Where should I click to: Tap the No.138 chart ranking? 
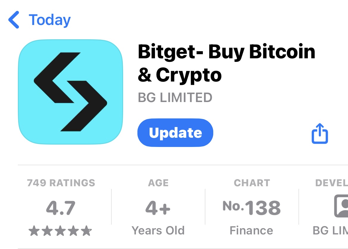pos(252,208)
